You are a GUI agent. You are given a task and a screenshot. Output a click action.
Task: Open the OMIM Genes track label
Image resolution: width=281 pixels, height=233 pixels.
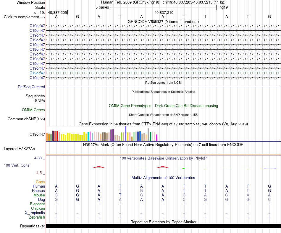pos(33,110)
